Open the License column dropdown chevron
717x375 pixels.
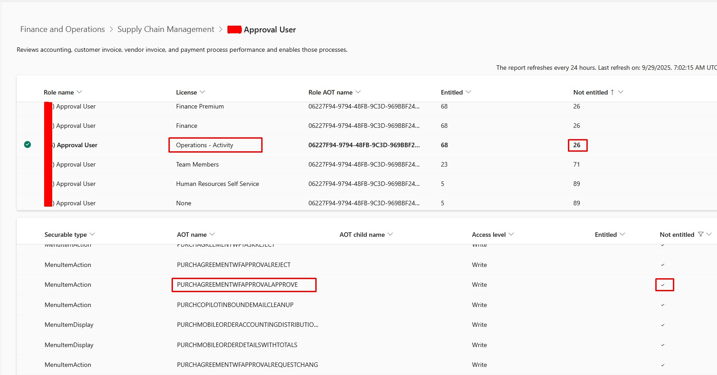click(x=202, y=92)
